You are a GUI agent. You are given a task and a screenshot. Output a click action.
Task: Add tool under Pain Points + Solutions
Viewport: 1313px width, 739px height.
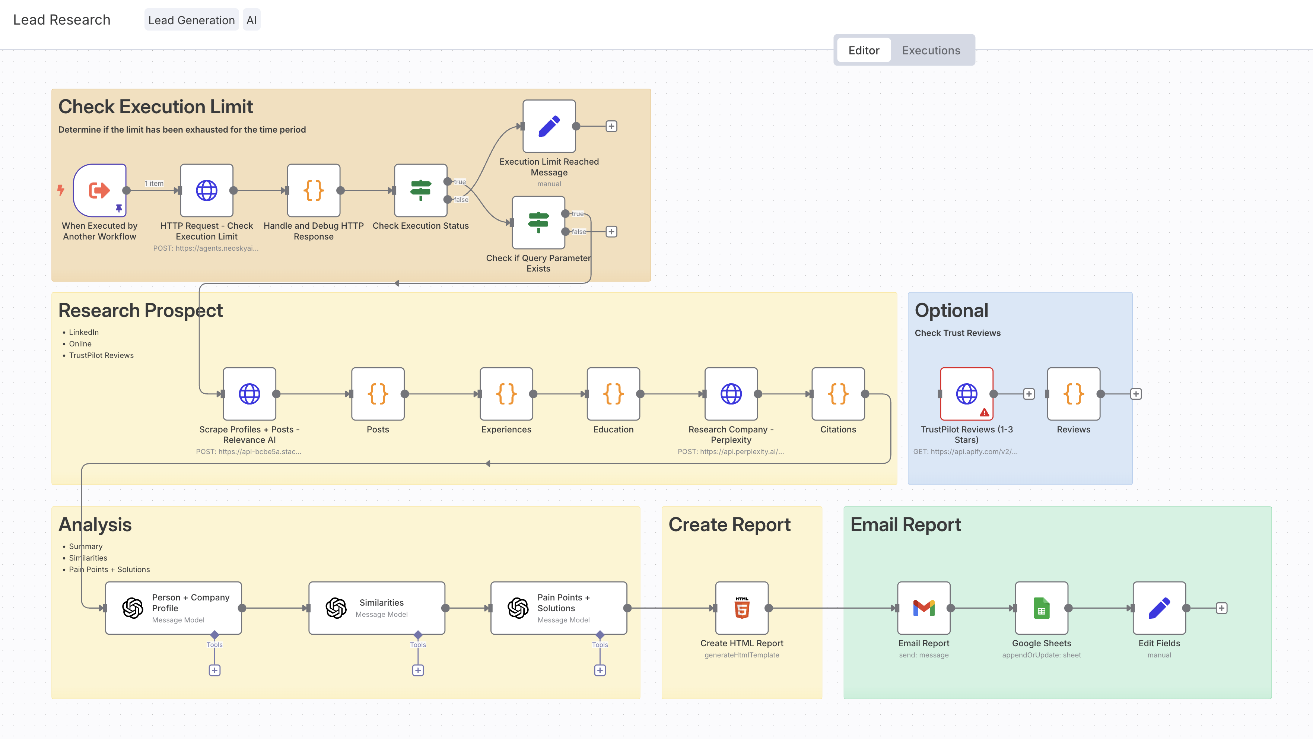pyautogui.click(x=600, y=670)
